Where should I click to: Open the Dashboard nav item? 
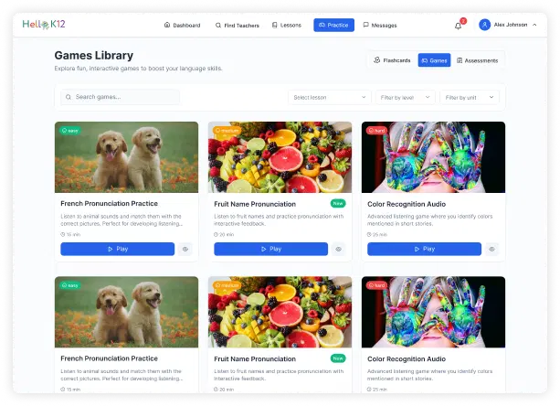click(x=182, y=25)
